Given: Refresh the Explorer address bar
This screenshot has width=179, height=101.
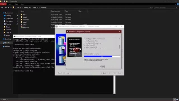Looking at the screenshot, I should point(152,8).
